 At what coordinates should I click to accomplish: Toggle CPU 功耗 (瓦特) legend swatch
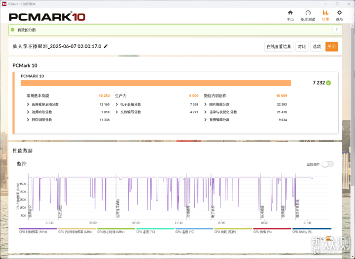click(x=233, y=228)
